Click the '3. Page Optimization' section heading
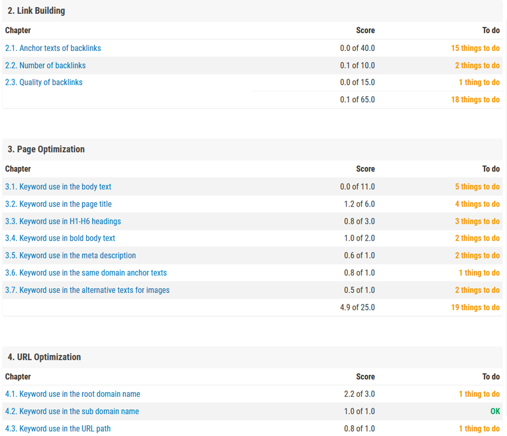Viewport: 507px width, 436px height. click(x=46, y=149)
